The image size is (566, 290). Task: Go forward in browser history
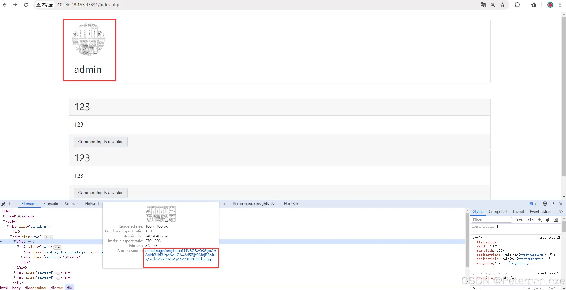click(x=15, y=5)
